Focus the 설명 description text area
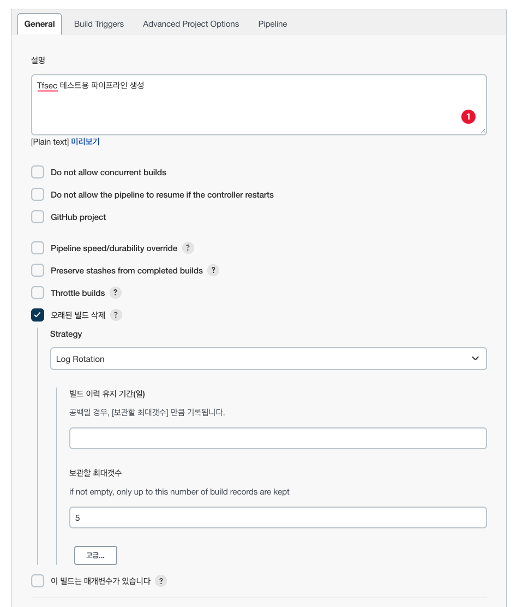 point(259,105)
